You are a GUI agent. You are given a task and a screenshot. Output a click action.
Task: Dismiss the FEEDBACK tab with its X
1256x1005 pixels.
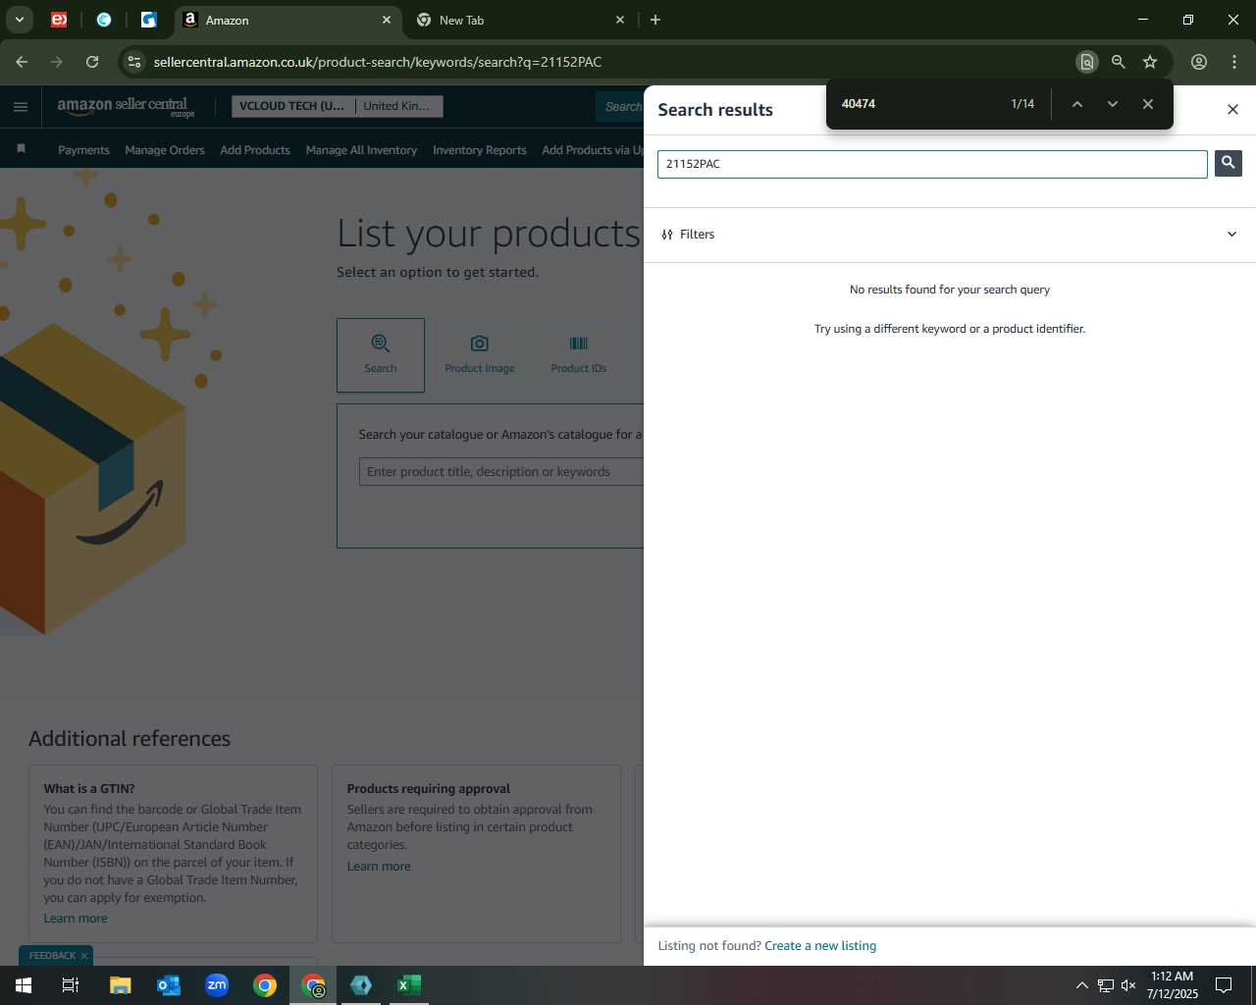(x=84, y=956)
